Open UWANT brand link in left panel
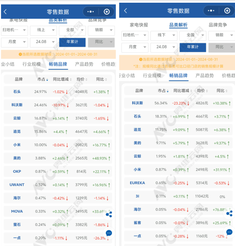 point(17,185)
